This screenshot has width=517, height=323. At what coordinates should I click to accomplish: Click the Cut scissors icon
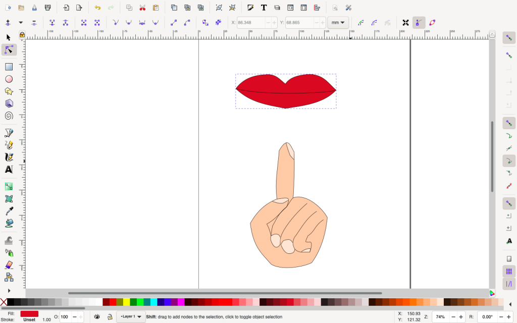[142, 8]
